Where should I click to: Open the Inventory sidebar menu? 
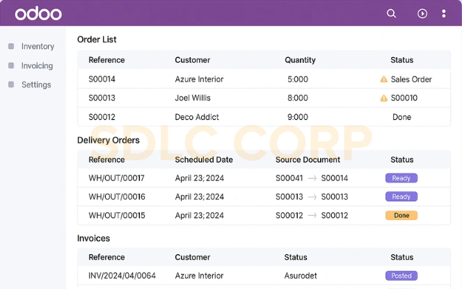click(x=38, y=46)
